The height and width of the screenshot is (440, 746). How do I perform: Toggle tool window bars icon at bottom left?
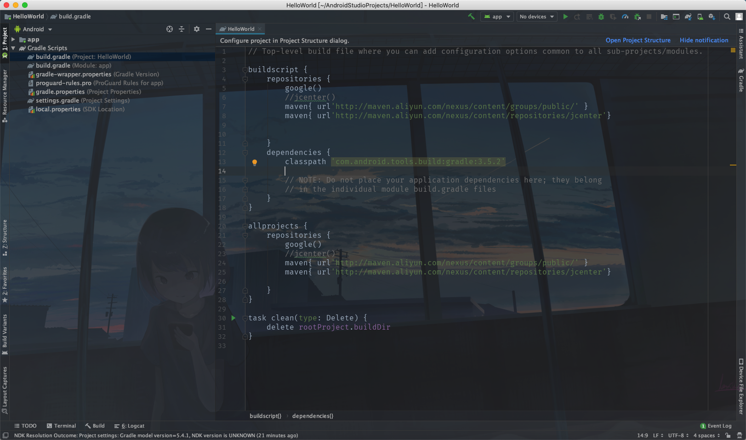tap(6, 435)
